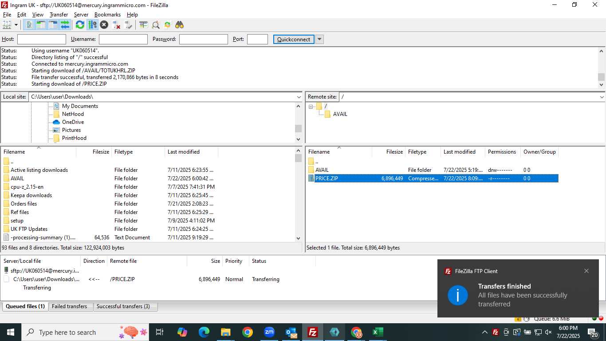Sort remote files by Permissions column
606x341 pixels.
pyautogui.click(x=502, y=152)
